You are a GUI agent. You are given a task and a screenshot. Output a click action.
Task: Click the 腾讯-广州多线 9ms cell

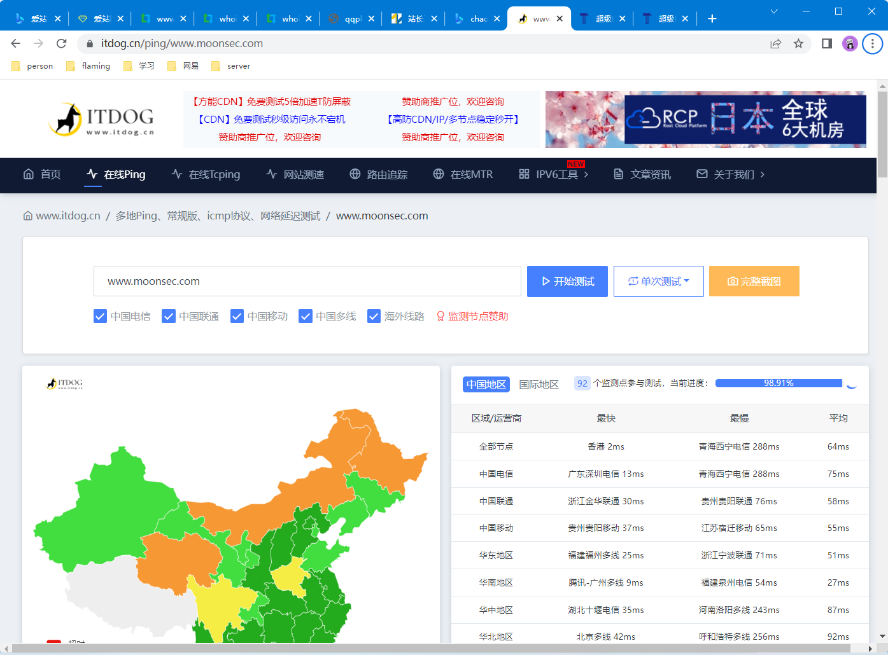(x=606, y=583)
